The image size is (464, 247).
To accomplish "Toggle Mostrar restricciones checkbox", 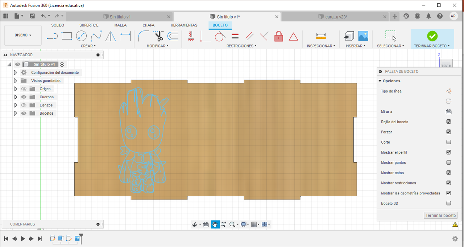I will click(x=449, y=183).
